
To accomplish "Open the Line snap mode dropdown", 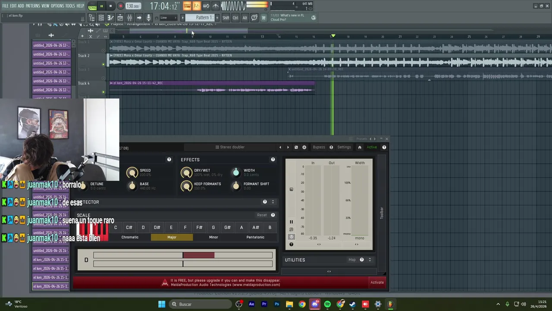I will tap(168, 18).
